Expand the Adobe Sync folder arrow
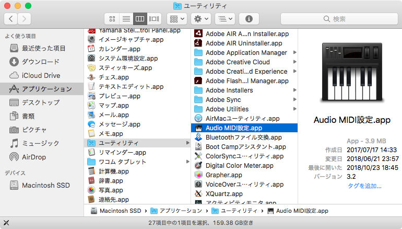The image size is (402, 229). (x=295, y=99)
